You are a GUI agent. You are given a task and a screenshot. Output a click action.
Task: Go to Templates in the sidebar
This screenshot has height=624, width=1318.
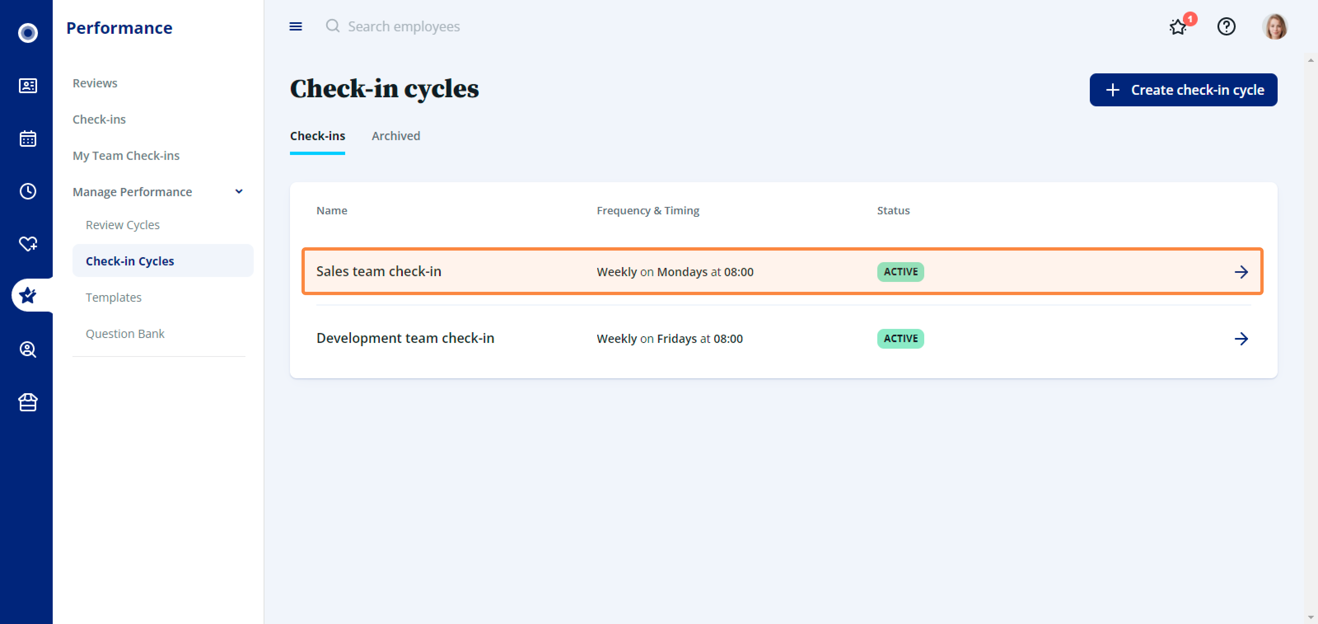(x=114, y=298)
